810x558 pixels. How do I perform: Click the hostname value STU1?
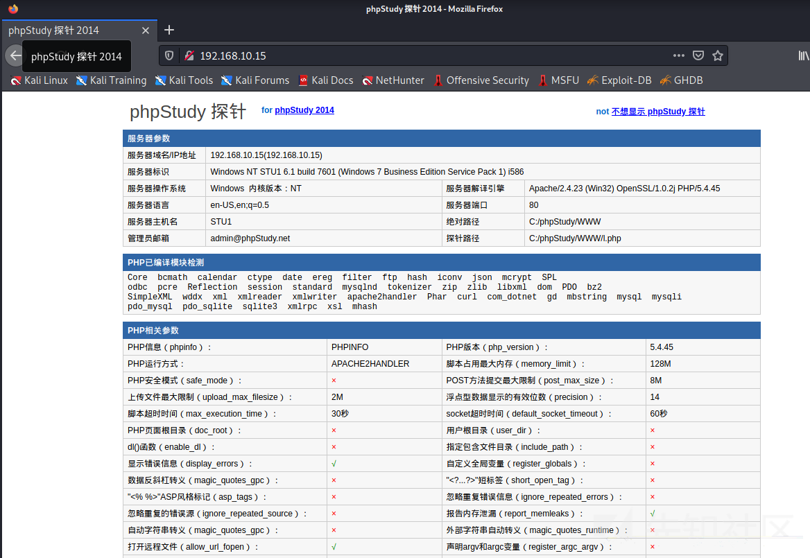[221, 222]
